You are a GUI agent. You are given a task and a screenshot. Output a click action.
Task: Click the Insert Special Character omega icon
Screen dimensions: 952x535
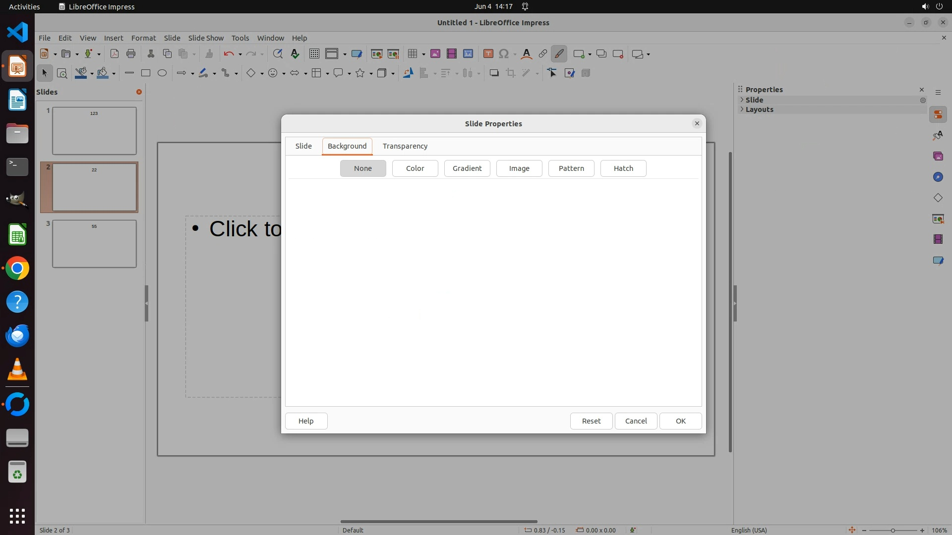tap(504, 54)
